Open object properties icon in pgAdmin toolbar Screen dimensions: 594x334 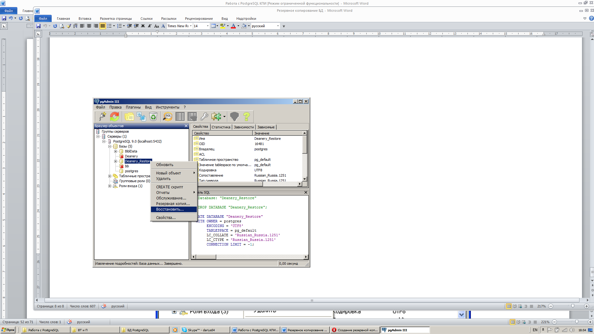[129, 117]
